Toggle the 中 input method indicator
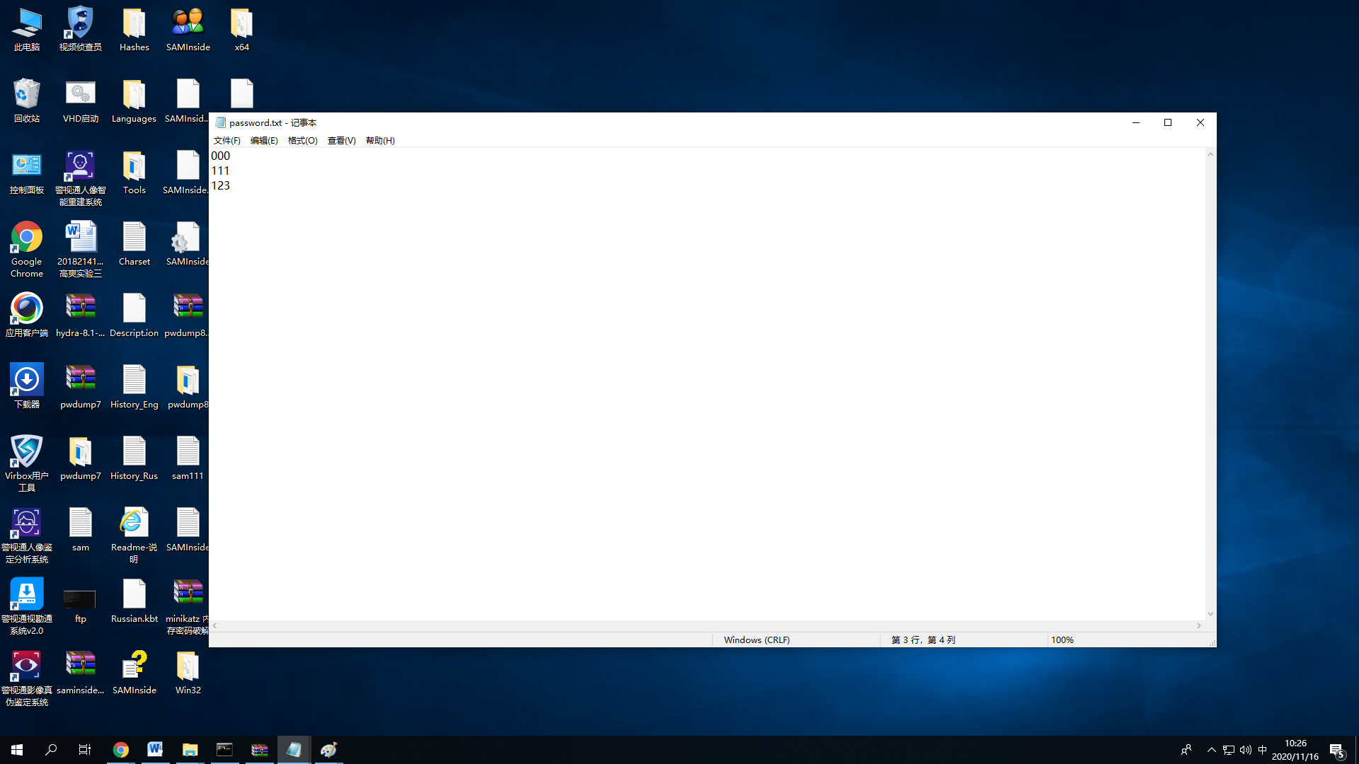The height and width of the screenshot is (764, 1359). (1262, 750)
